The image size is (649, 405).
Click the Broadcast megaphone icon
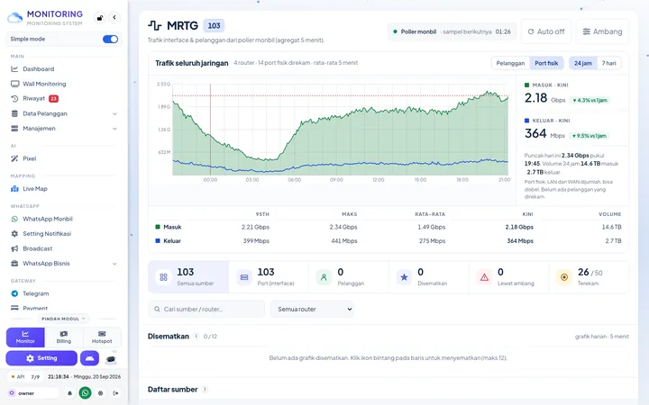pos(14,248)
